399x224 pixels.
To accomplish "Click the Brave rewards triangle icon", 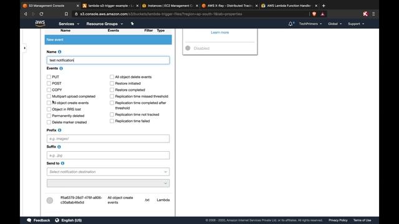I will click(x=322, y=14).
